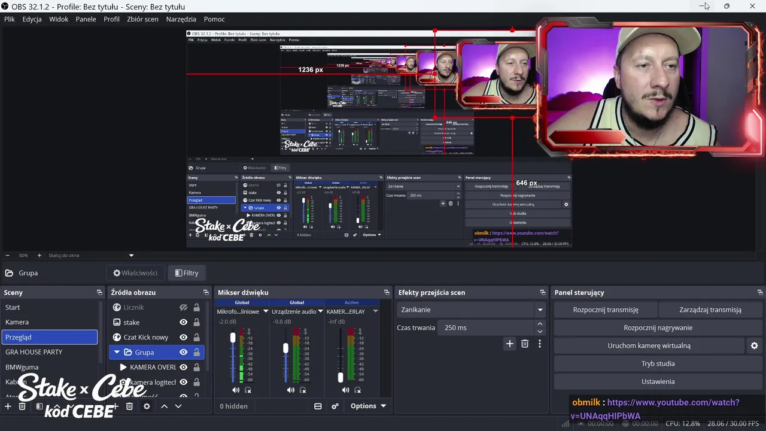This screenshot has width=766, height=431.
Task: Open Urządzenie audio channel dropdown arrow
Action: point(321,311)
